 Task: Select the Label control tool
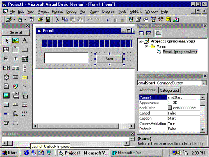(25, 40)
